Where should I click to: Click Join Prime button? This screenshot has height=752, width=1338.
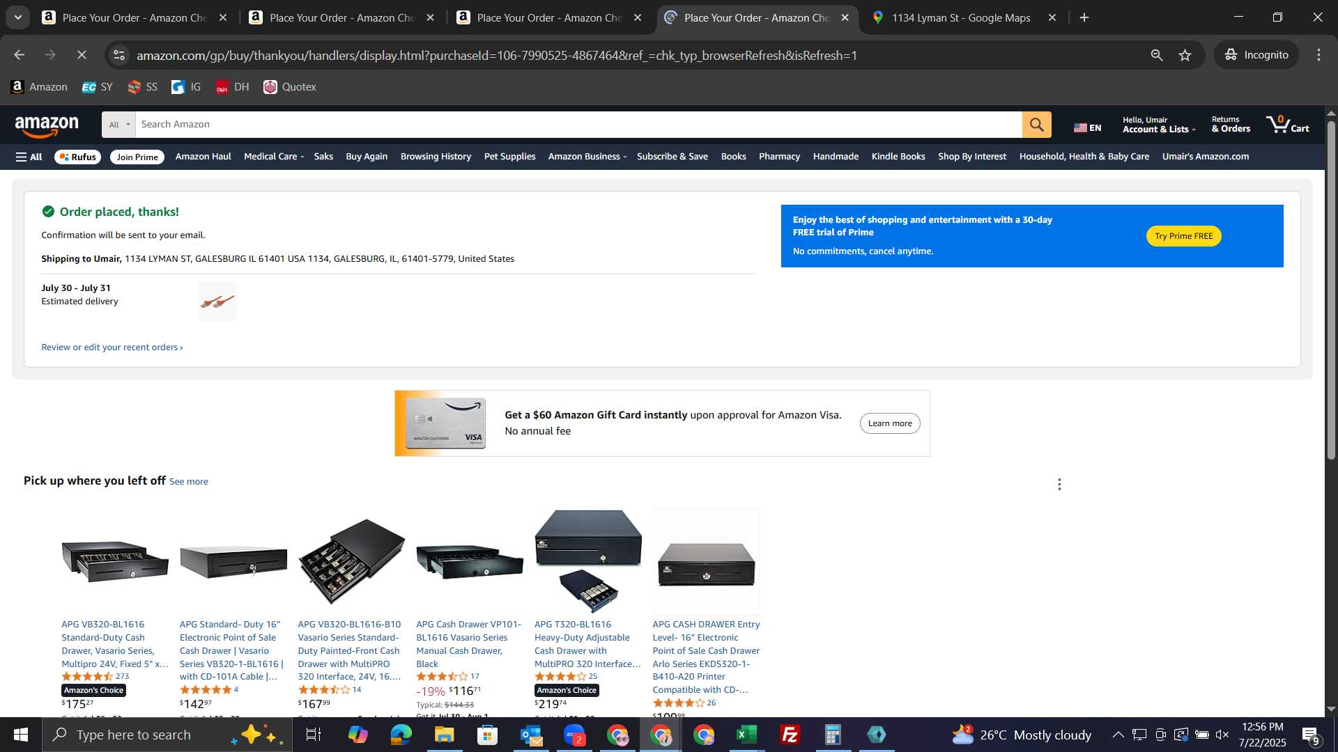pos(137,157)
